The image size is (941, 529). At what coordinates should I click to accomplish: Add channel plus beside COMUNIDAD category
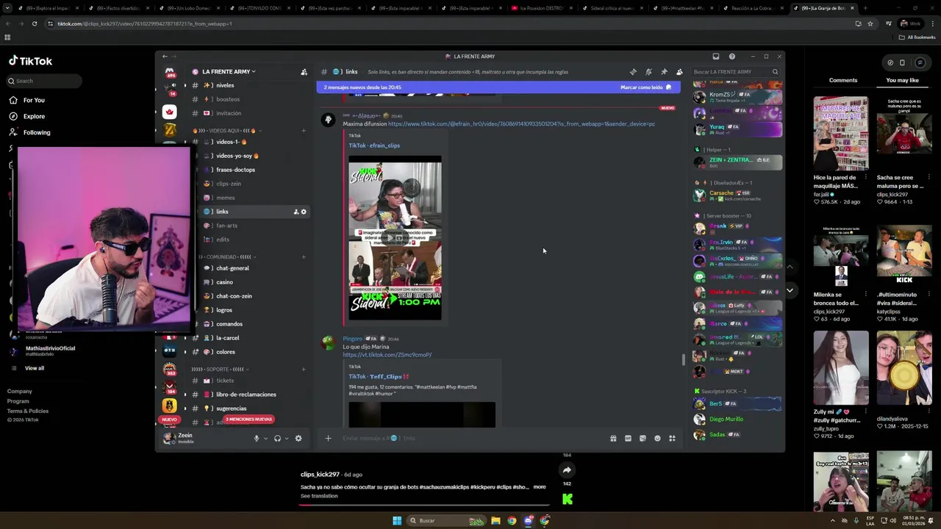pos(304,257)
